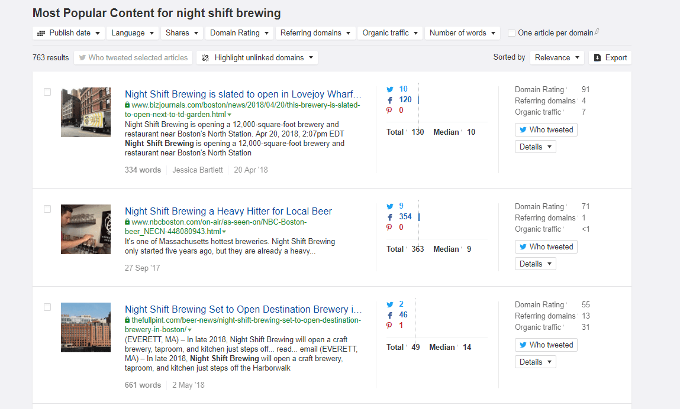Click the 120 Facebook share count
The width and height of the screenshot is (680, 409).
(405, 100)
